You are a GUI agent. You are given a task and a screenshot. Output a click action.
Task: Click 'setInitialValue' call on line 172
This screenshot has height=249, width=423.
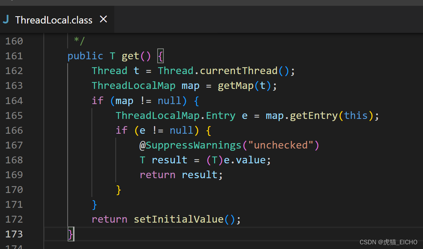[179, 220]
